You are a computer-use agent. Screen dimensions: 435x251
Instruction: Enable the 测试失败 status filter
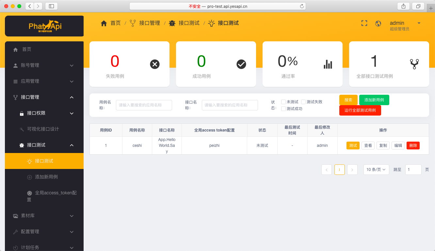click(x=303, y=102)
